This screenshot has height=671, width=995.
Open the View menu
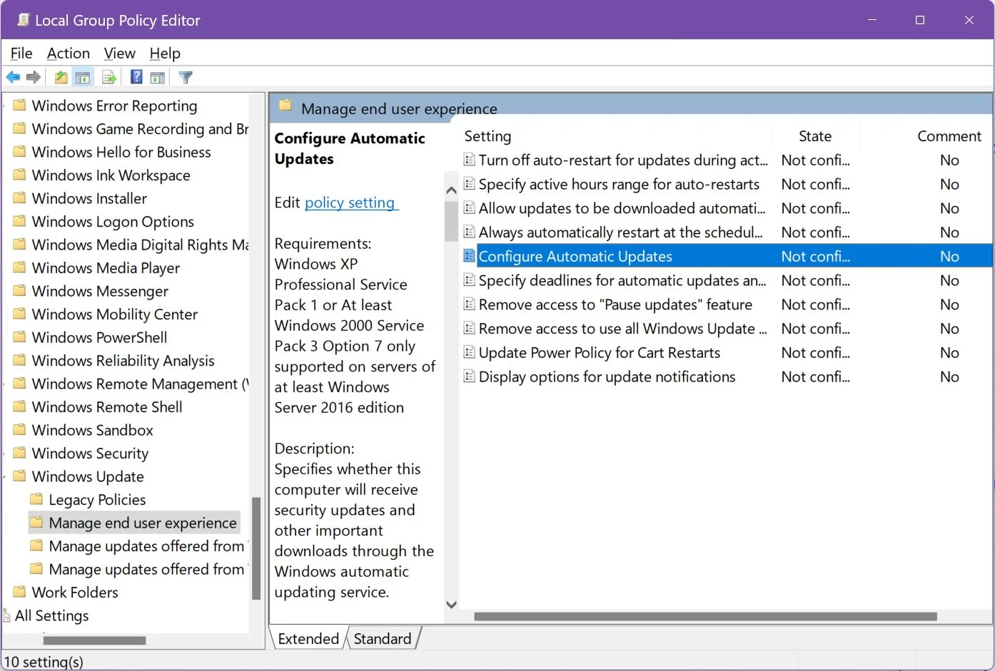click(119, 53)
